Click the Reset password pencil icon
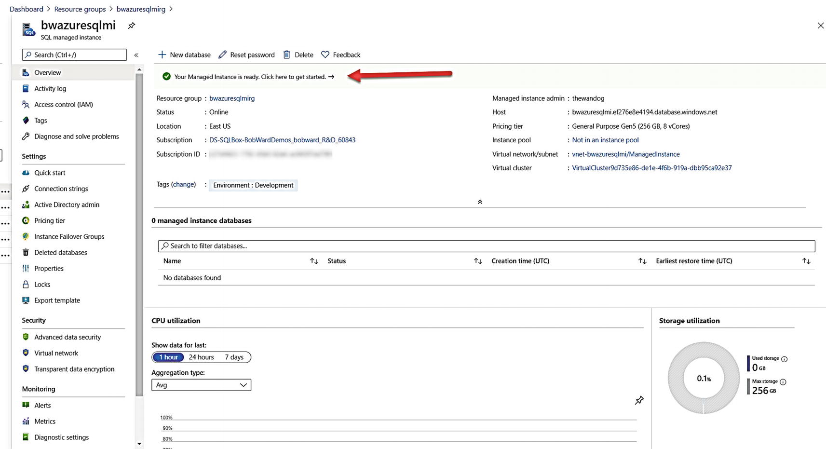 222,54
